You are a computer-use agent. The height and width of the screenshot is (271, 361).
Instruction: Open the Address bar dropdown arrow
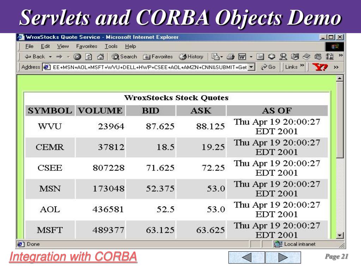pyautogui.click(x=252, y=67)
